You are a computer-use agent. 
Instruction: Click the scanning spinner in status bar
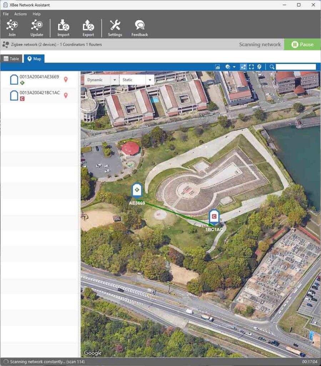(6, 362)
